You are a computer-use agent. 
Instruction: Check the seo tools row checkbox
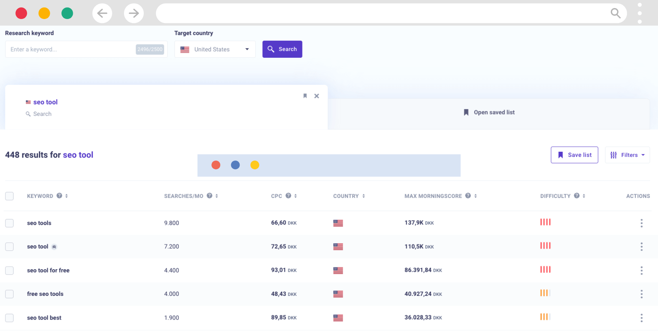click(10, 223)
